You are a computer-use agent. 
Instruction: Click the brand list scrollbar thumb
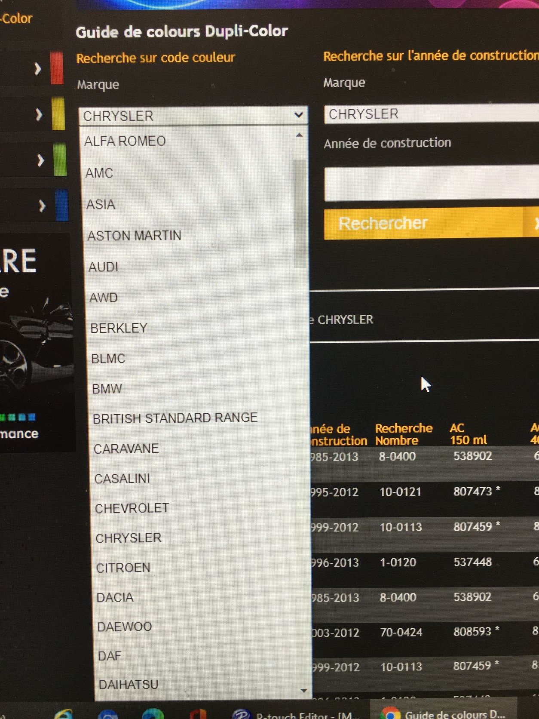(300, 213)
